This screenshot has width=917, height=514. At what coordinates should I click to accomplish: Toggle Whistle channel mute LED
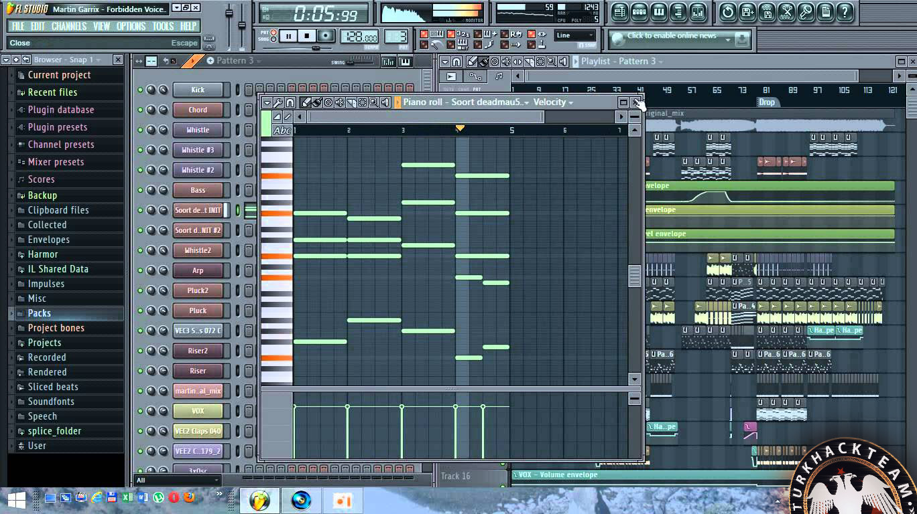click(140, 130)
